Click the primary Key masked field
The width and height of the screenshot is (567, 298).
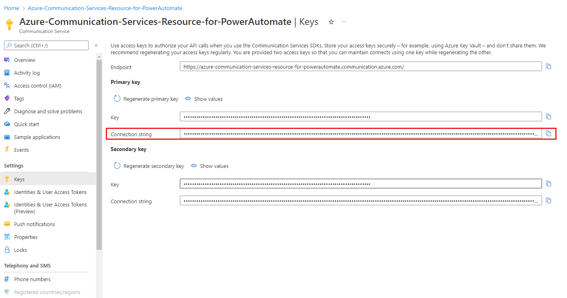pos(361,117)
